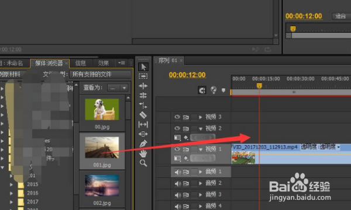Viewport: 351px width, 210px height.
Task: Click the program monitor timecode 00:00:12:00
Action: point(304,16)
